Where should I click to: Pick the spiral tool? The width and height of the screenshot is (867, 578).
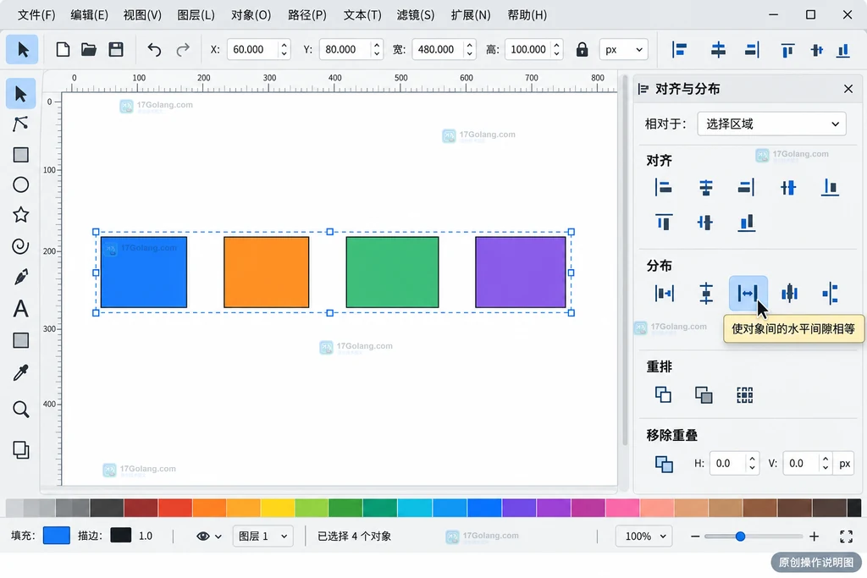[x=21, y=246]
